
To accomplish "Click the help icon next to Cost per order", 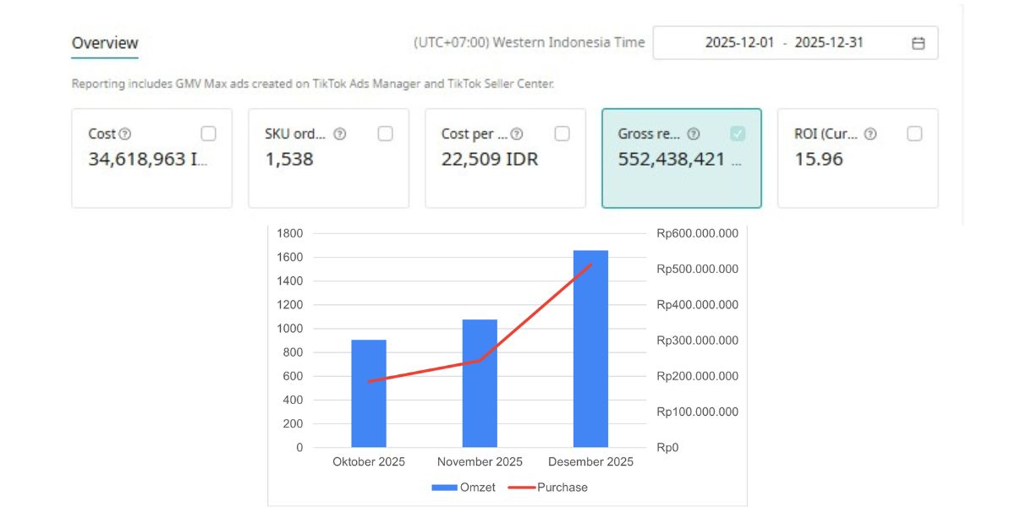I will click(516, 134).
